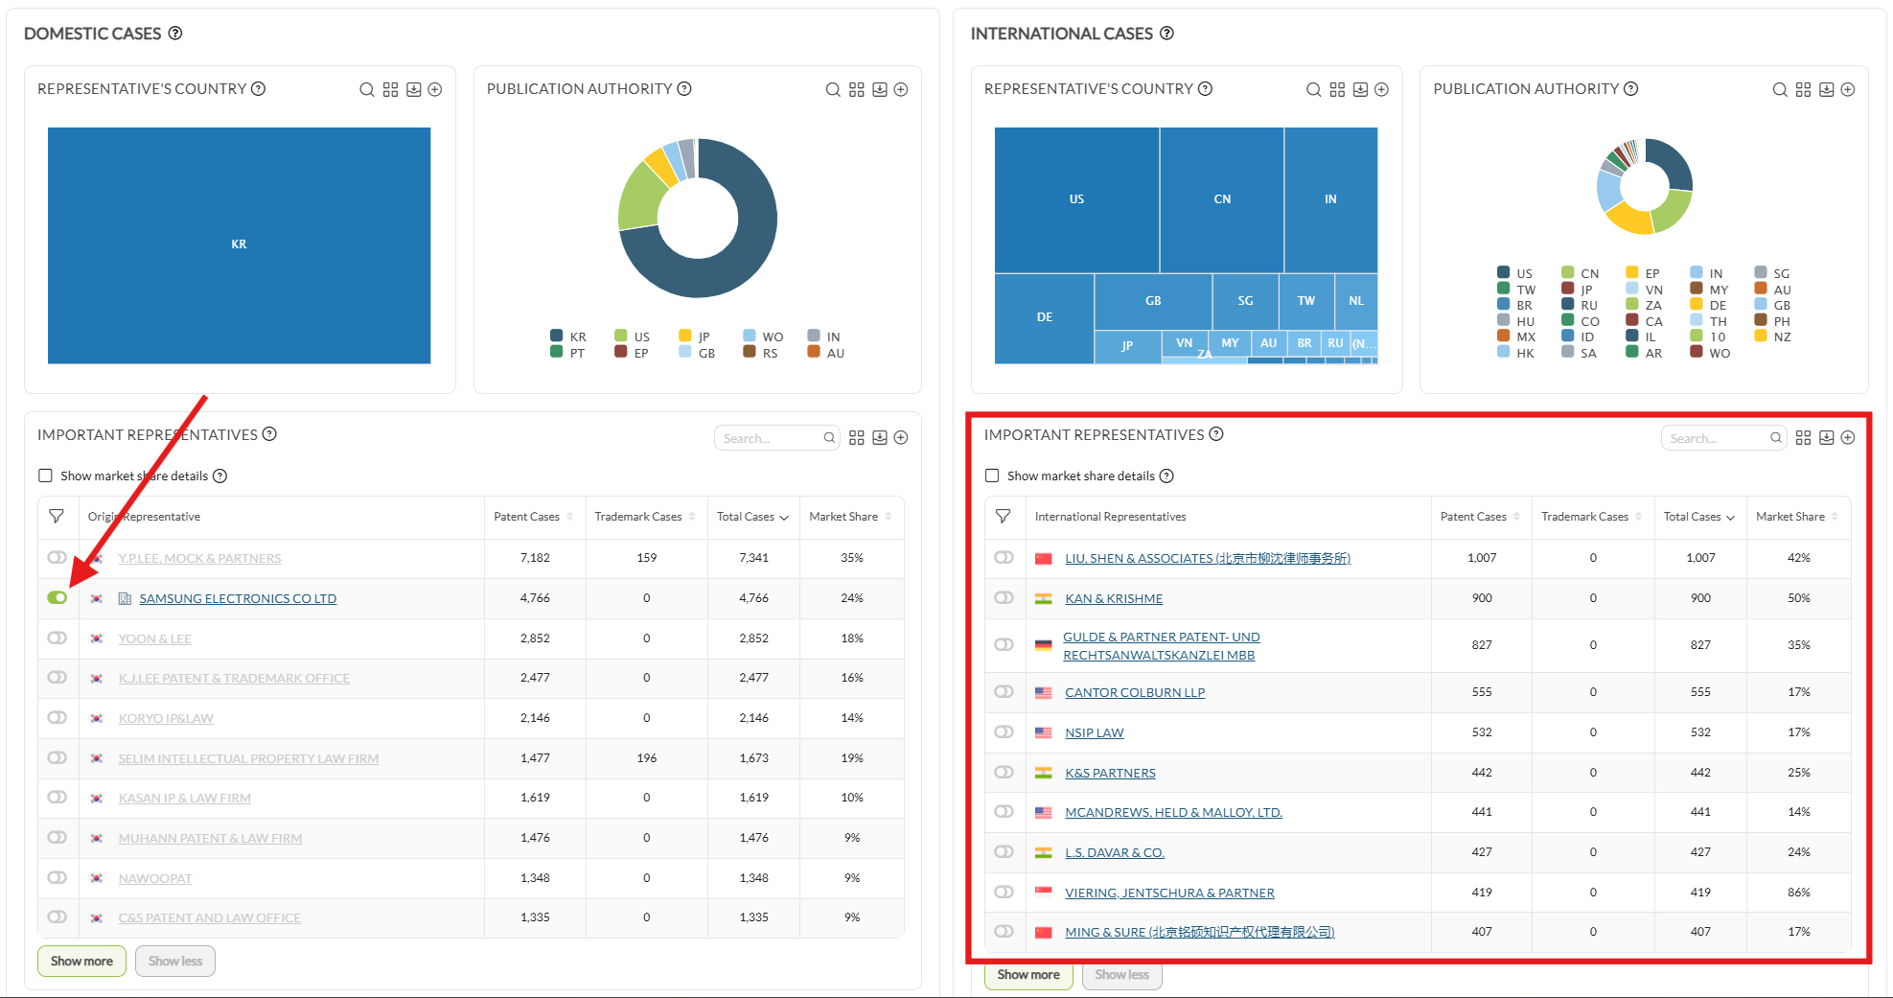Turn off the Samsung Electronics row toggle
Viewport: 1893px width, 998px height.
tap(58, 597)
